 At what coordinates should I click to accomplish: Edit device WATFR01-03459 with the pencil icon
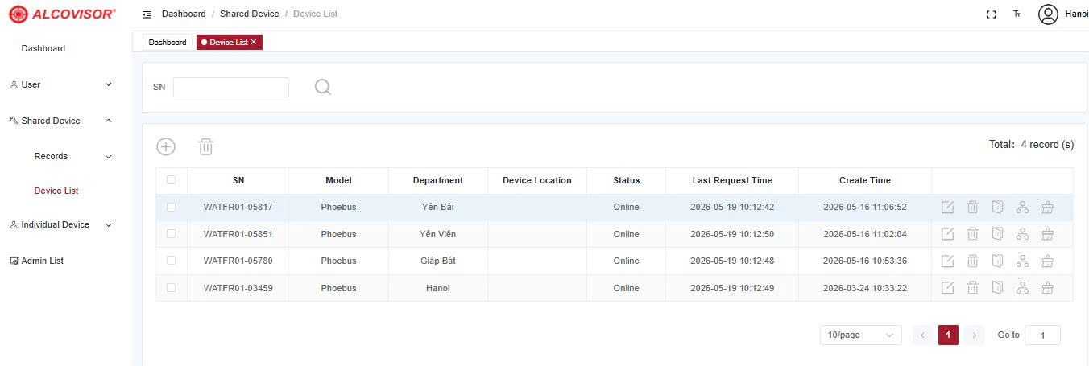click(948, 288)
